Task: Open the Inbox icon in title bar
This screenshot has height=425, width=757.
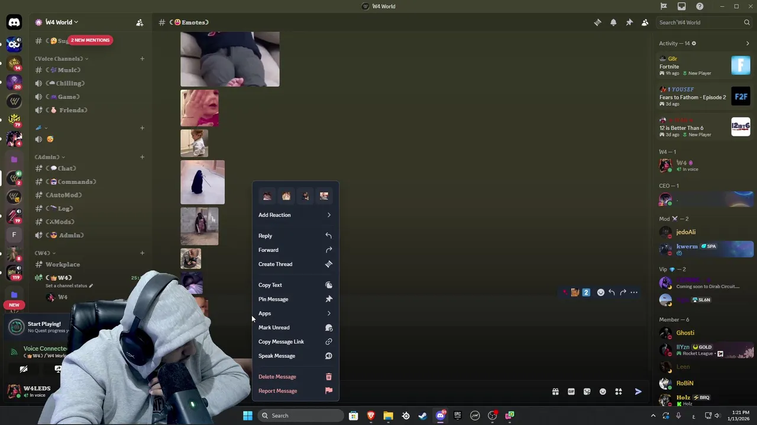Action: (682, 6)
